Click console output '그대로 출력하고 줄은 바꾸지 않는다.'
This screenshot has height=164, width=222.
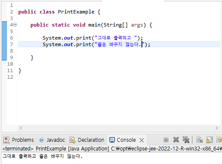[x=43, y=156]
